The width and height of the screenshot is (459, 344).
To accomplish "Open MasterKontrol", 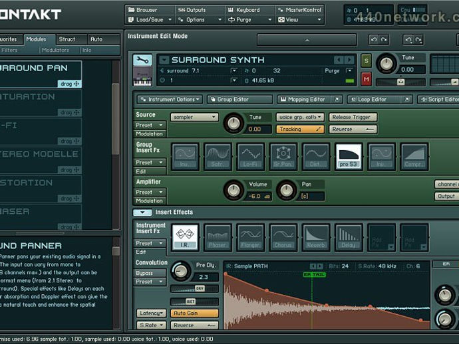I will pos(300,10).
